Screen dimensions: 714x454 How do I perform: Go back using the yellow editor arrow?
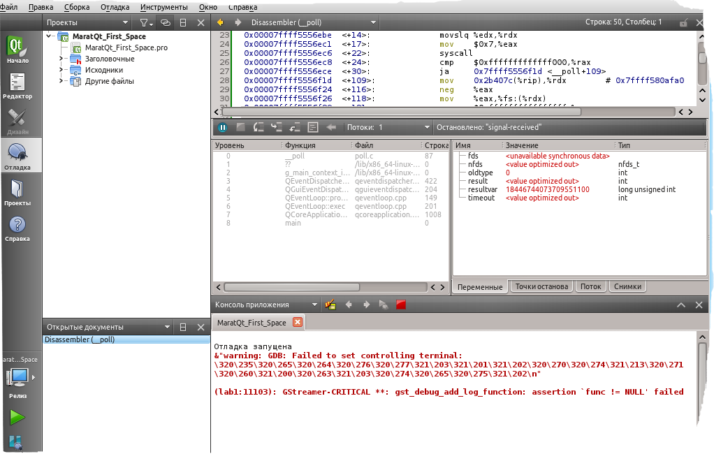[x=220, y=22]
